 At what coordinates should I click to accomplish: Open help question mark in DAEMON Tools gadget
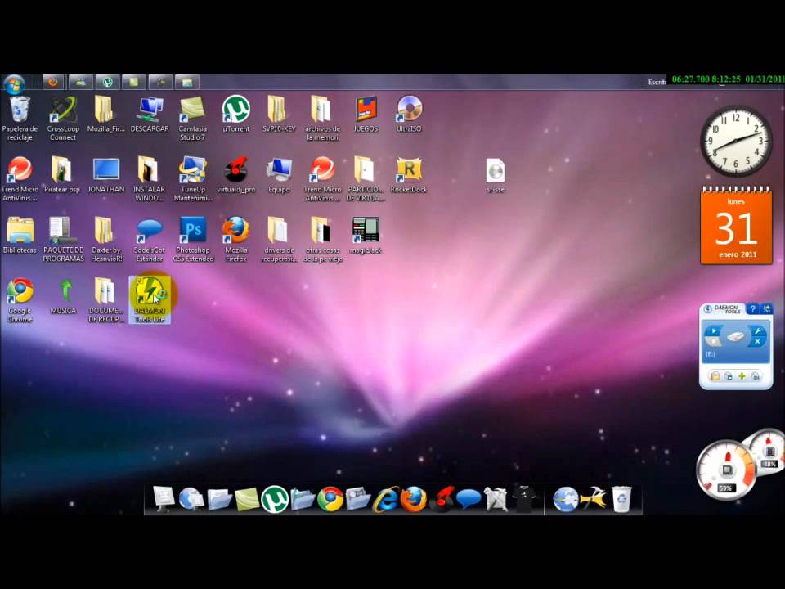click(752, 309)
